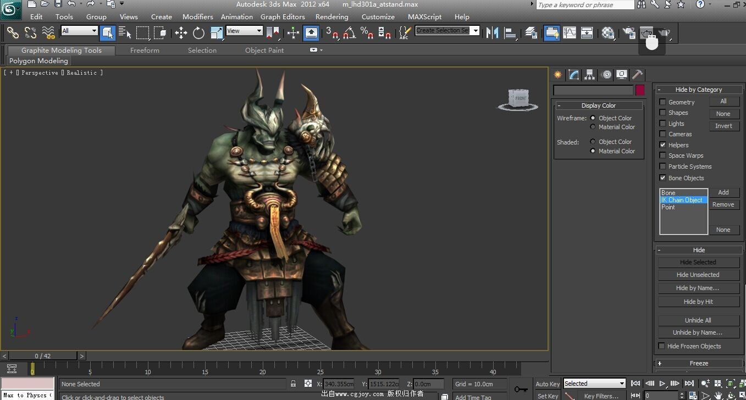Choose the Bind to Space Warp tool
The width and height of the screenshot is (746, 400).
[48, 32]
